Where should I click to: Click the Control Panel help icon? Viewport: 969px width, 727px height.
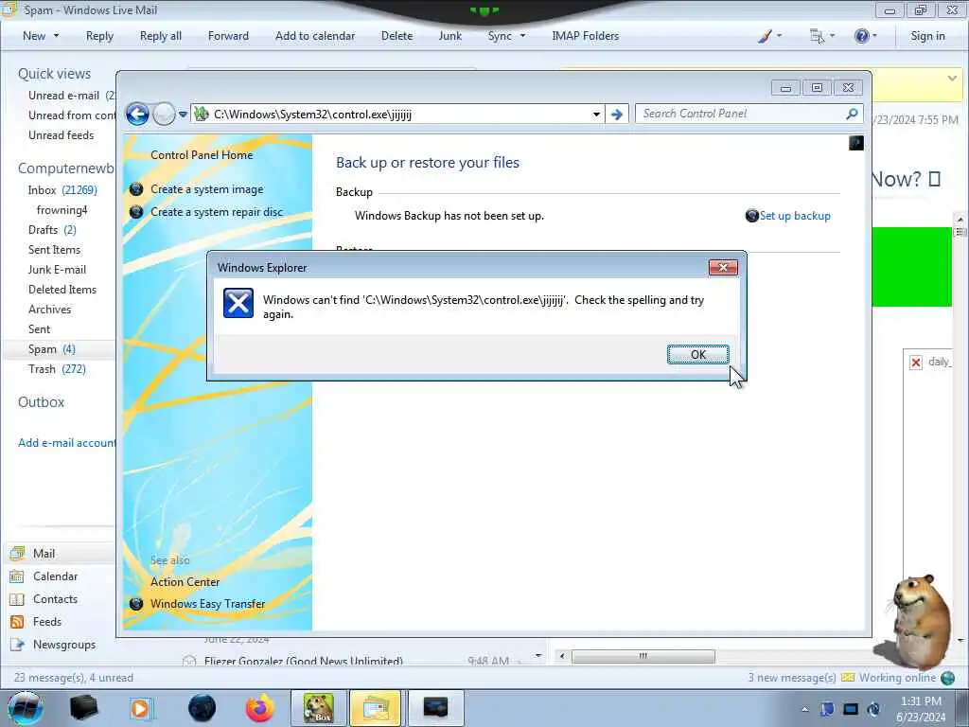click(855, 144)
